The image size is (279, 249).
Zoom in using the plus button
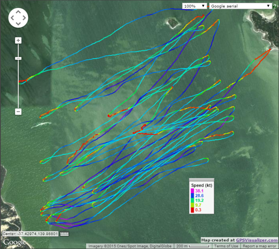tap(18, 40)
